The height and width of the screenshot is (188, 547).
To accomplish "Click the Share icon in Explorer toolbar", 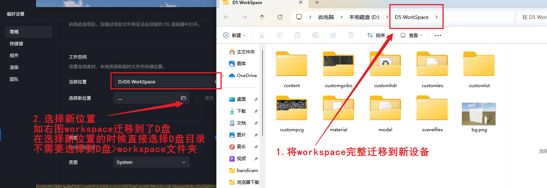I will pyautogui.click(x=333, y=35).
